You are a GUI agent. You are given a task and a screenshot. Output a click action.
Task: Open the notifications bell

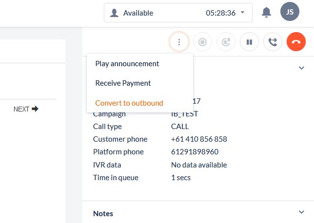coord(266,13)
